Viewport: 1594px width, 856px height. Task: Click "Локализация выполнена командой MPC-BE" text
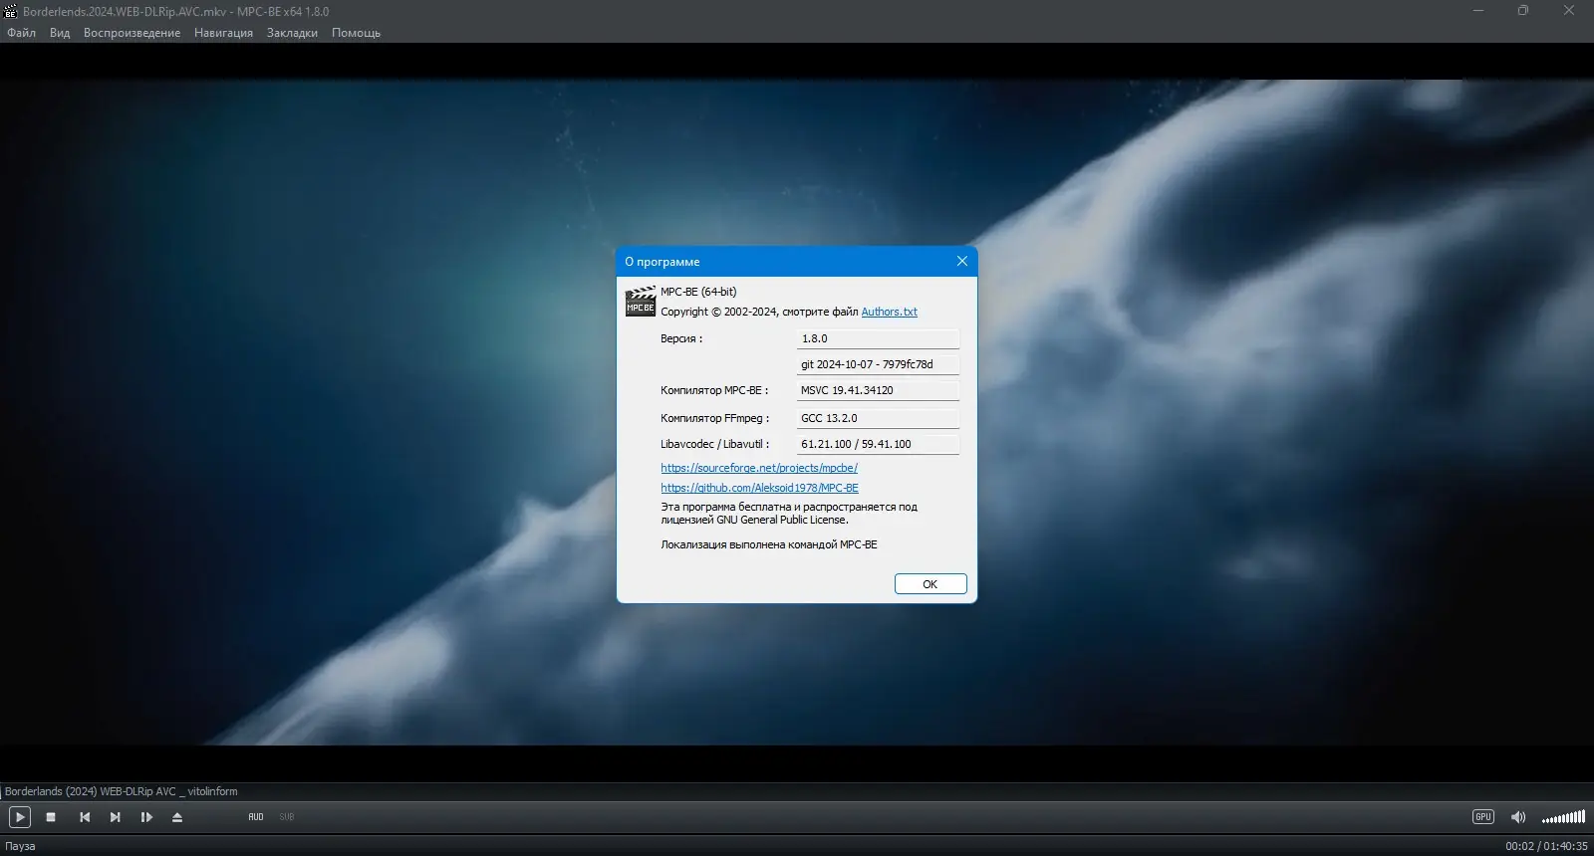tap(769, 544)
